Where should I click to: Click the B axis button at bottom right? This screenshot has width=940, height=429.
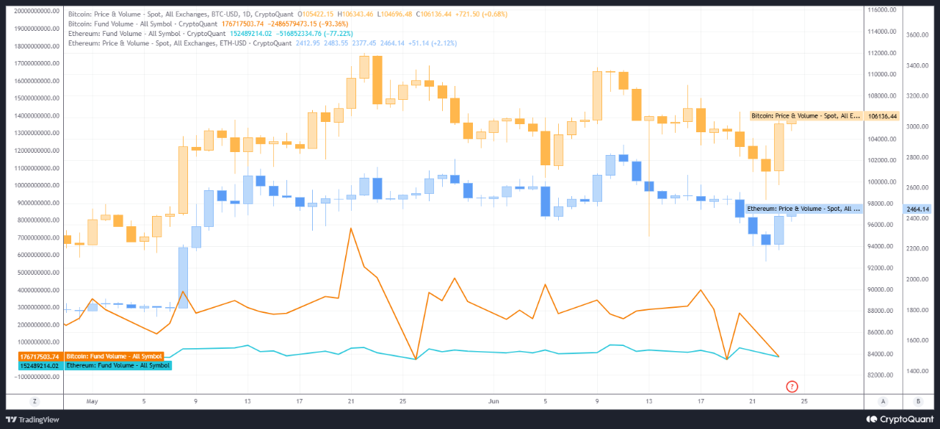[x=917, y=401]
